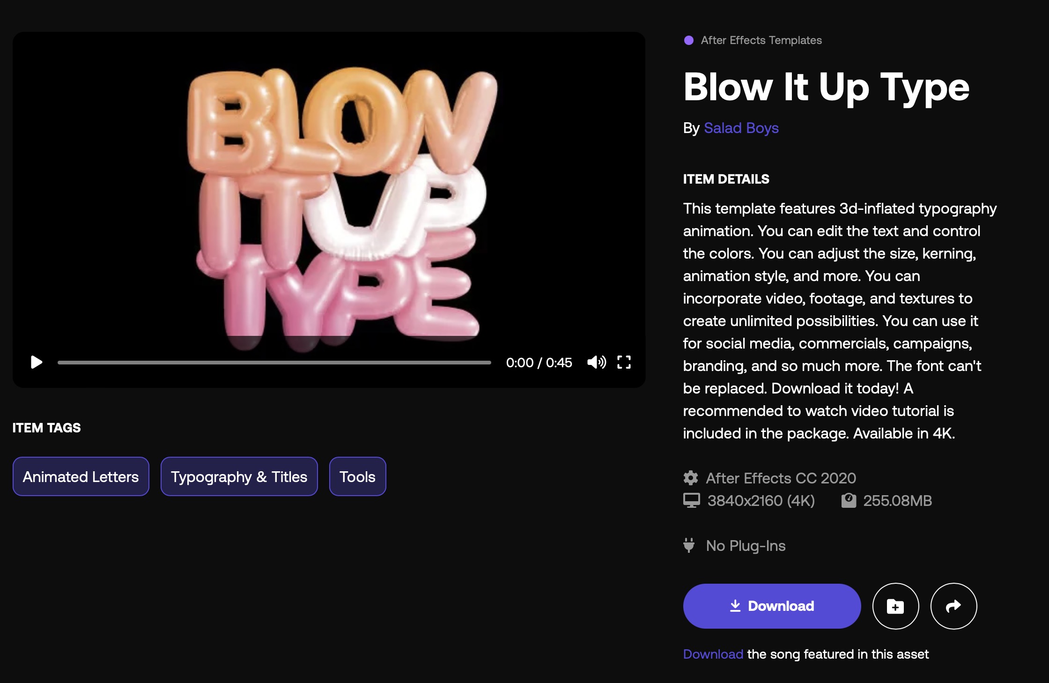Mute the video volume speaker icon
1049x683 pixels.
pos(596,362)
